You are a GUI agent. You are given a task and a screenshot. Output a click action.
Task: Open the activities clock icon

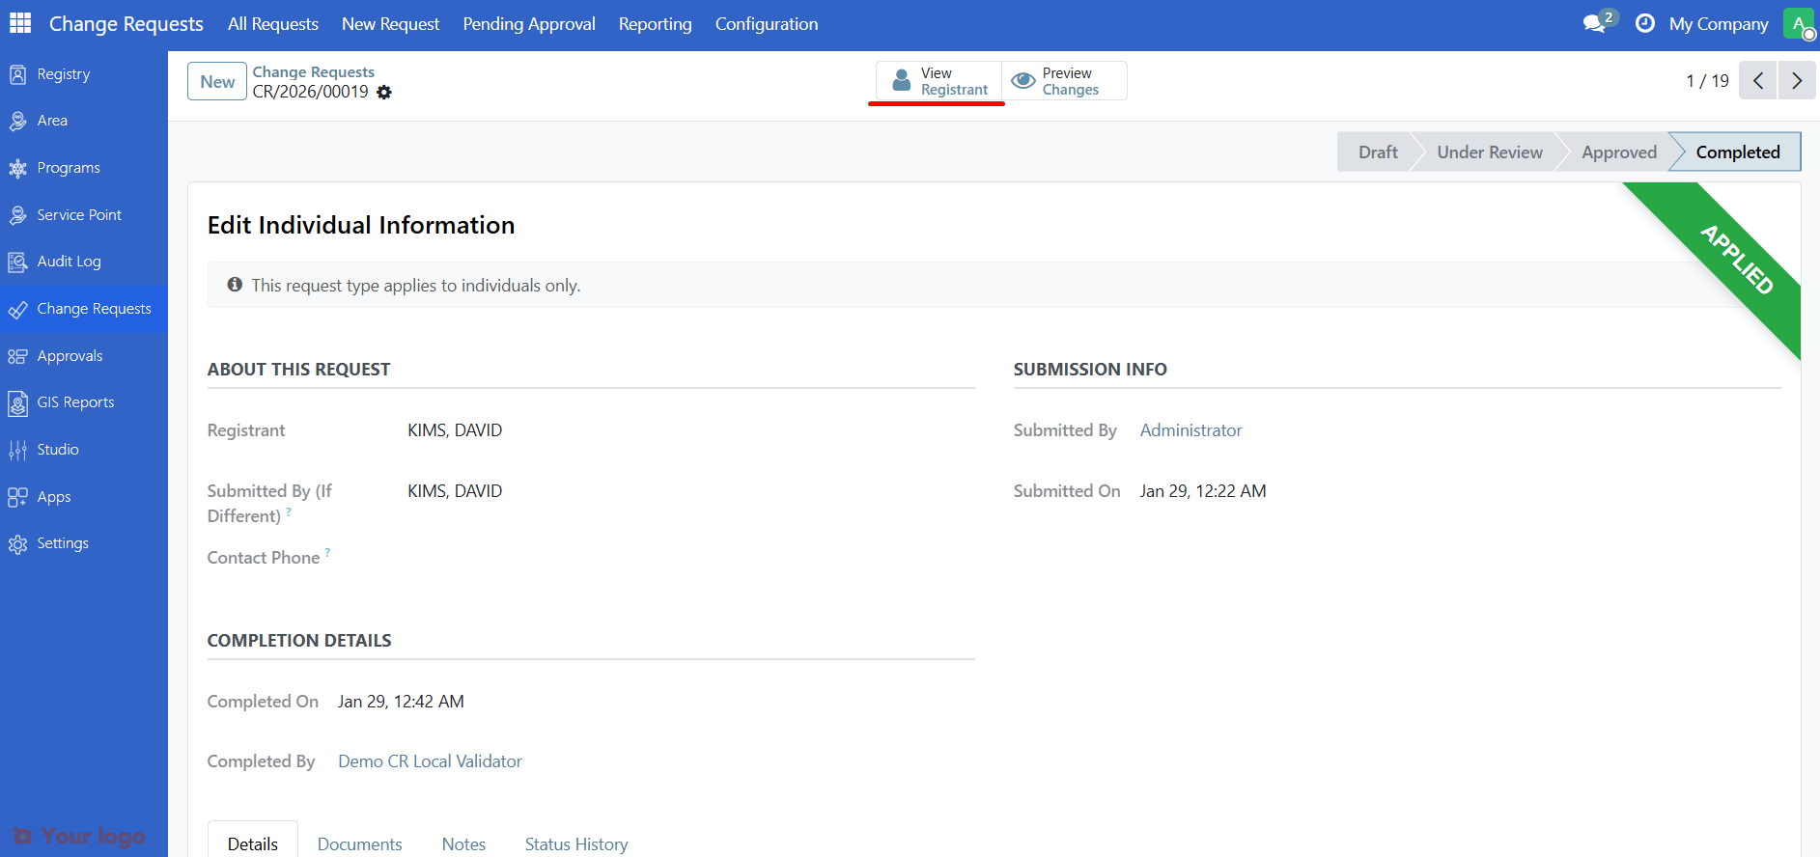[1644, 23]
